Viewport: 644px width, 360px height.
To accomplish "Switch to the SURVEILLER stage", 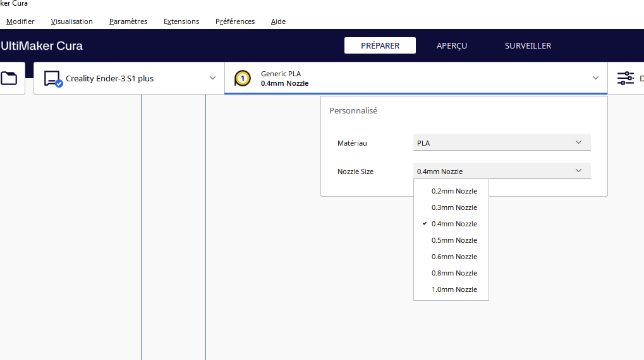I will pyautogui.click(x=528, y=45).
